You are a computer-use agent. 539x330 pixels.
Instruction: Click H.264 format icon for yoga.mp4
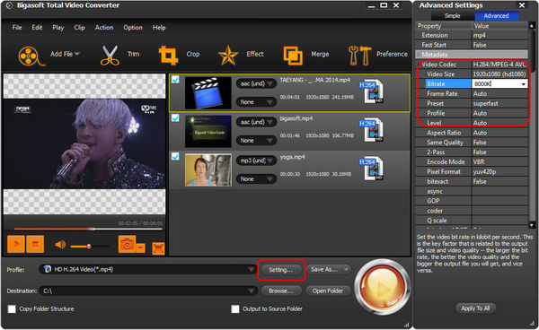371,169
